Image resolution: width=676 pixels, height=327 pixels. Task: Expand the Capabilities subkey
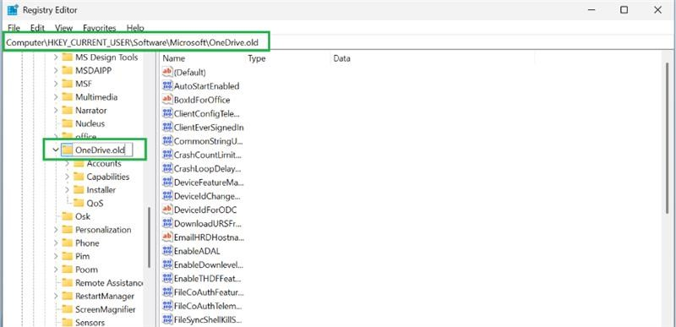(67, 177)
